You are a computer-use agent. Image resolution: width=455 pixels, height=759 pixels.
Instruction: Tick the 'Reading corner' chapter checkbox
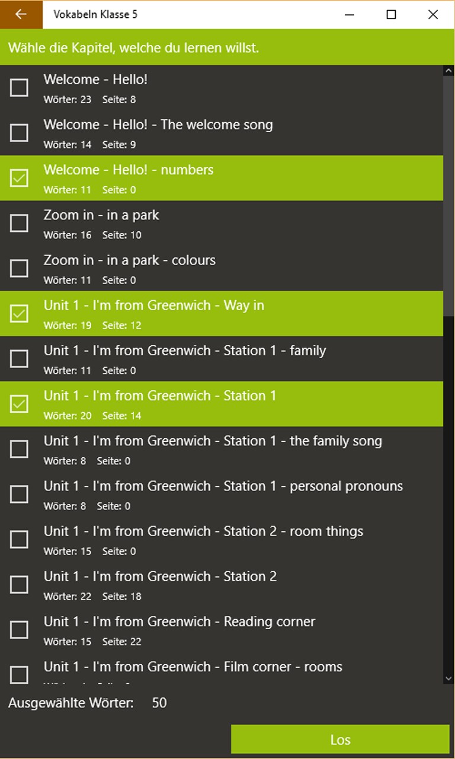pyautogui.click(x=20, y=630)
